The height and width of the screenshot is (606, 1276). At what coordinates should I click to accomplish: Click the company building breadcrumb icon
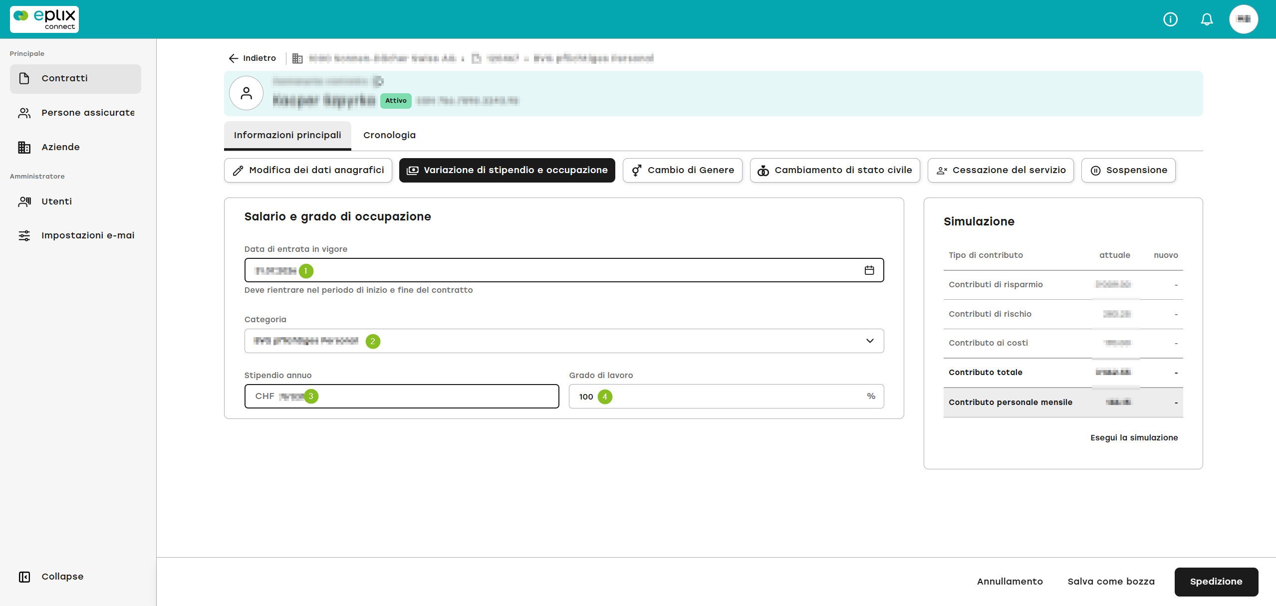297,59
